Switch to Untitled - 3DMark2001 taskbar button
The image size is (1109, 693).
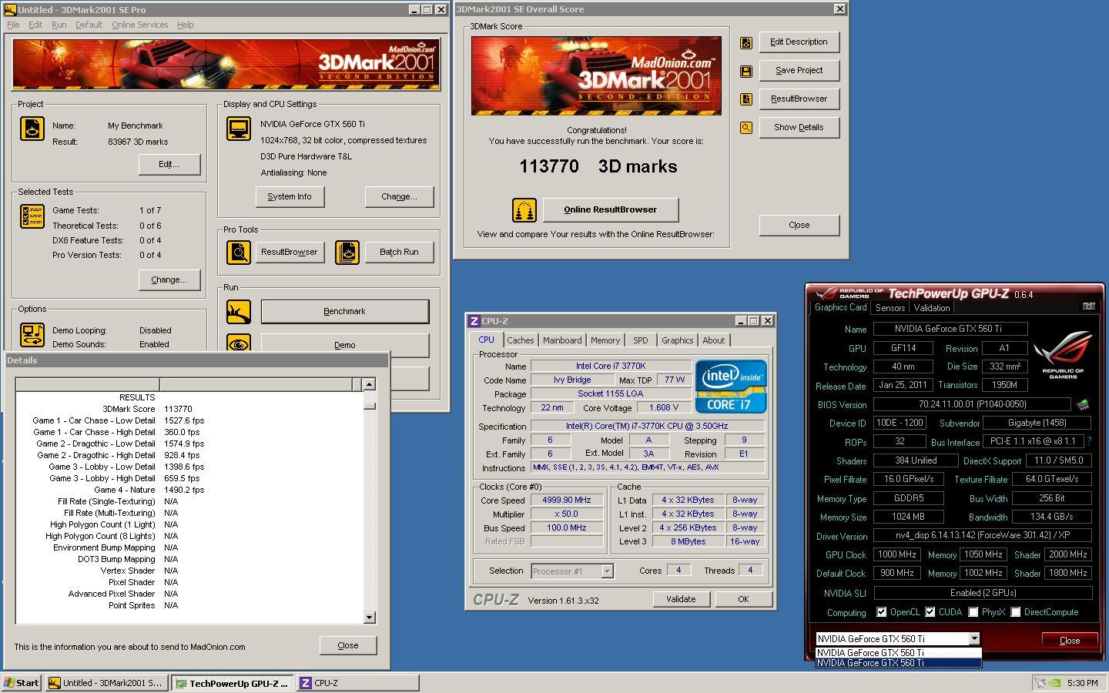pyautogui.click(x=106, y=682)
